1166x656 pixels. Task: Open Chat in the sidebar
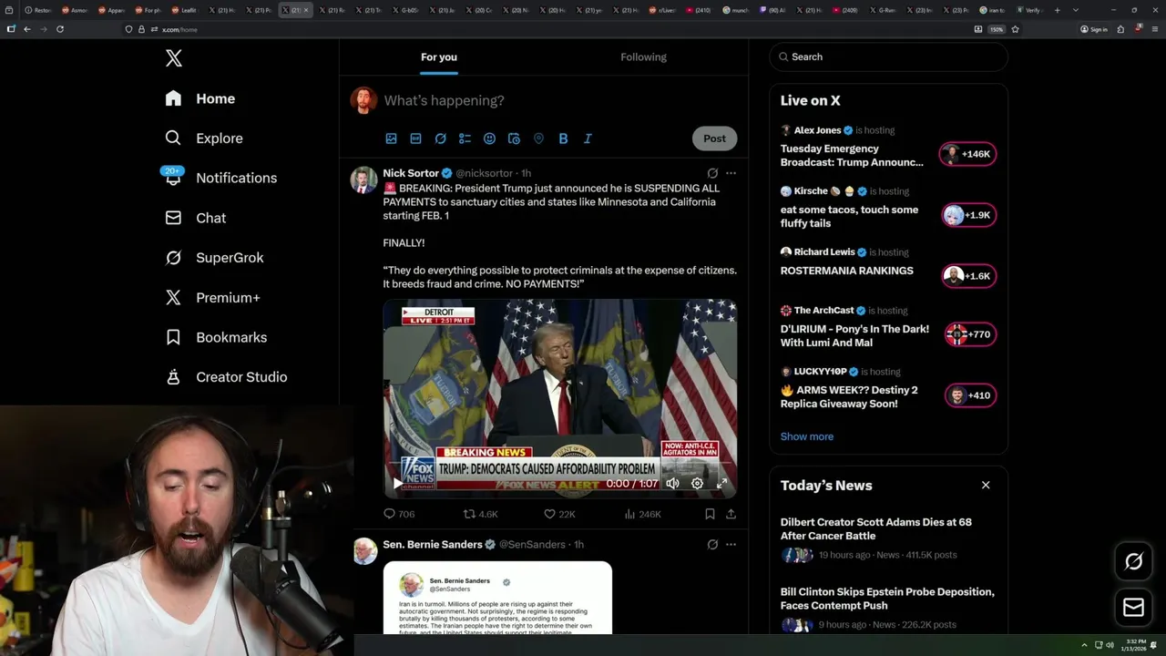[195, 218]
